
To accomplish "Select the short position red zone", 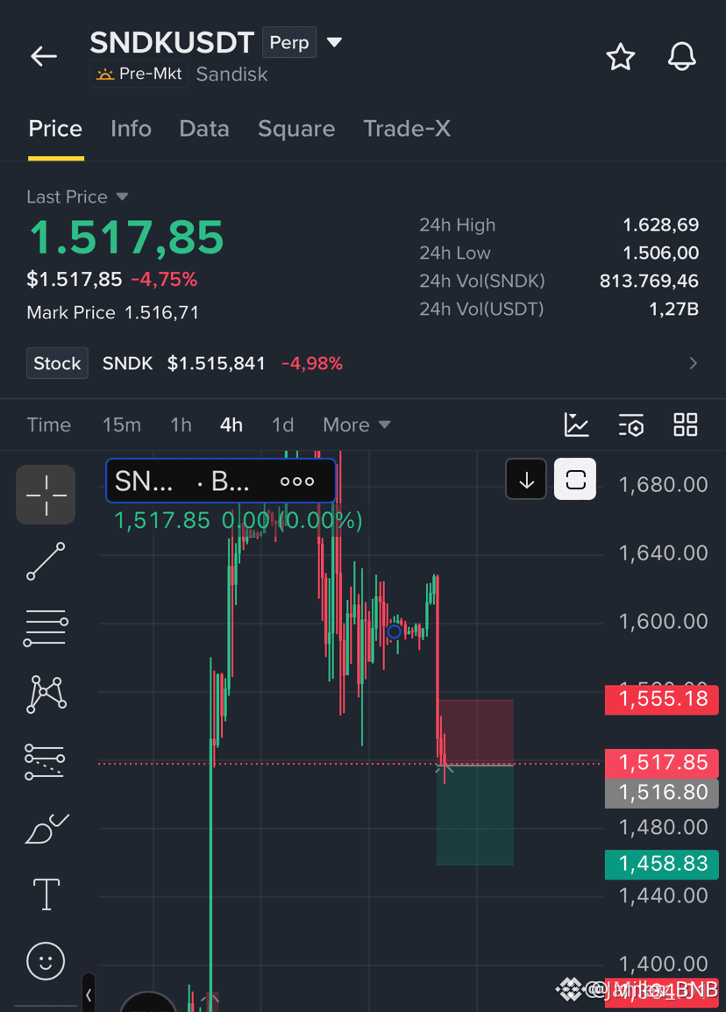I will point(475,732).
